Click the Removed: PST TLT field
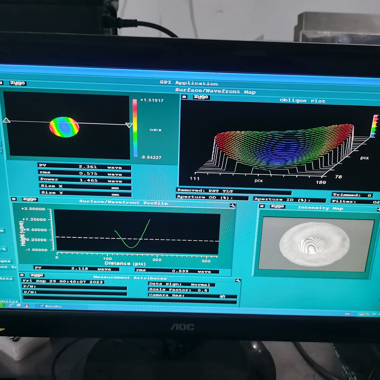 [x=234, y=191]
